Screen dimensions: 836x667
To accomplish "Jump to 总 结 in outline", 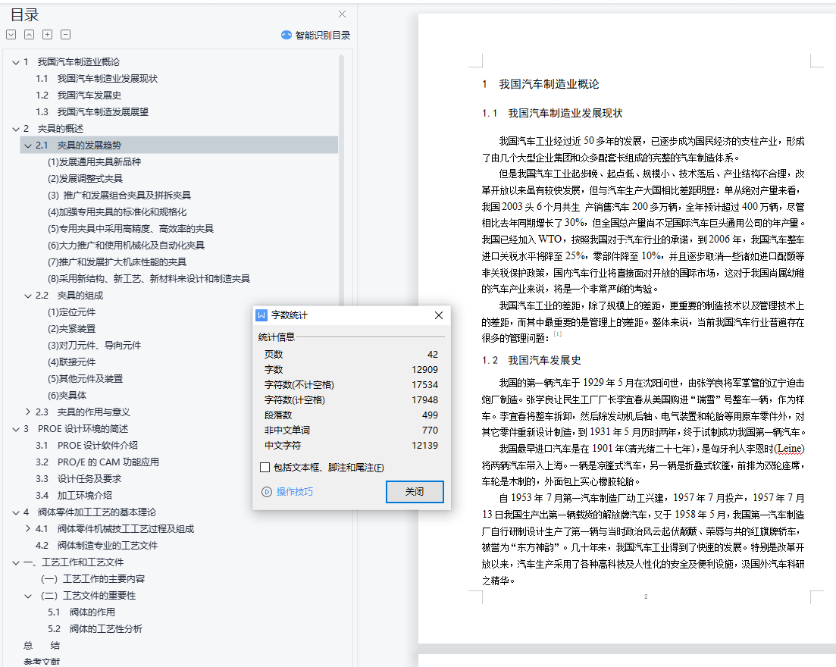I will point(42,646).
